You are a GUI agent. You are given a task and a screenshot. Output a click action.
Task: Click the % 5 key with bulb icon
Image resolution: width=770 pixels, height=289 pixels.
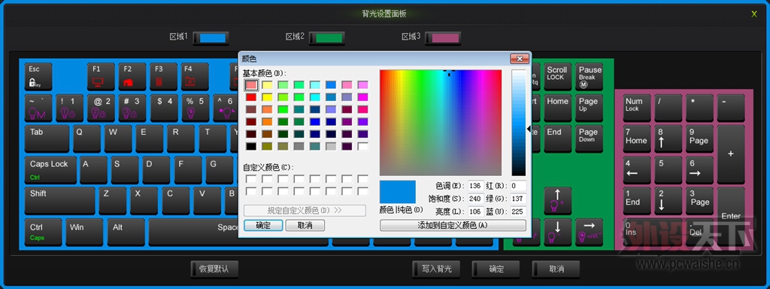coord(195,108)
